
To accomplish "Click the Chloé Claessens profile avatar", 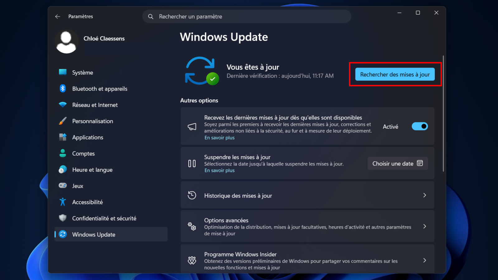I will (66, 41).
